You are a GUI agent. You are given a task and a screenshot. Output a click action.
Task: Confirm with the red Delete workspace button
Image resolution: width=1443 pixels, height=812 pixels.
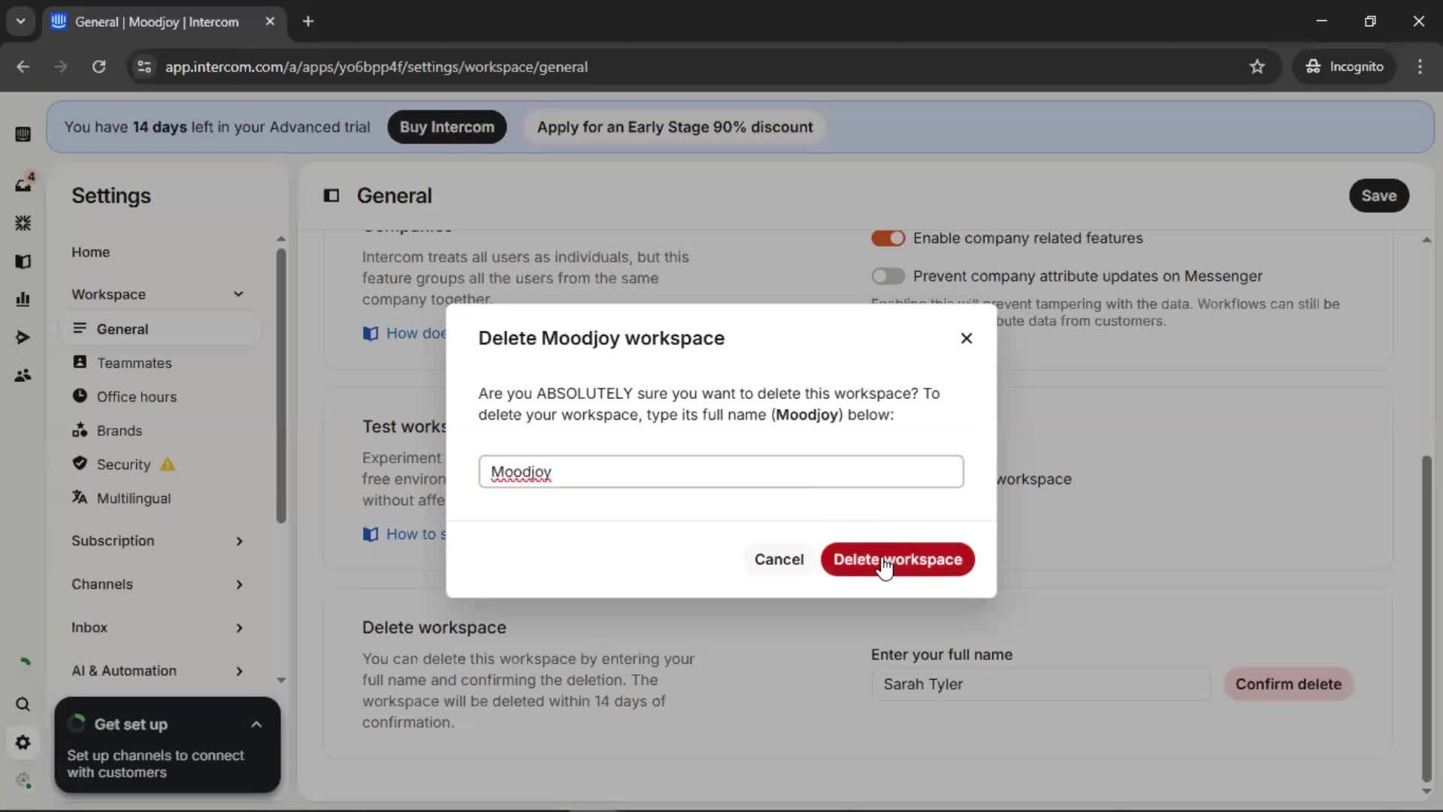[x=897, y=559]
